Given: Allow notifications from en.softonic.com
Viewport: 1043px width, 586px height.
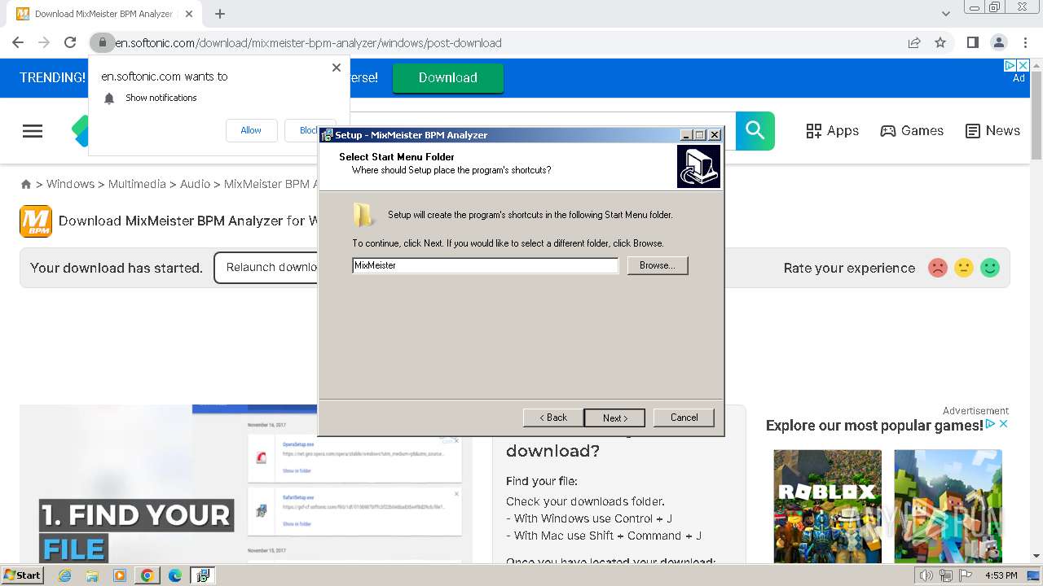Looking at the screenshot, I should [x=251, y=130].
